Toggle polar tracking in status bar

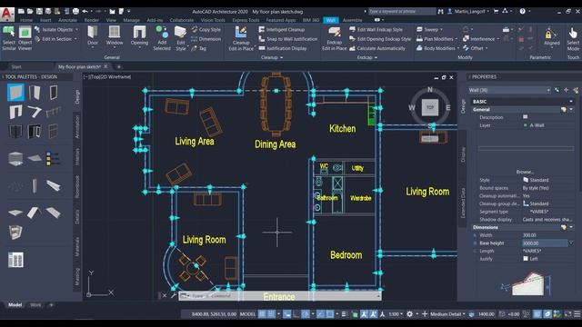(x=306, y=314)
